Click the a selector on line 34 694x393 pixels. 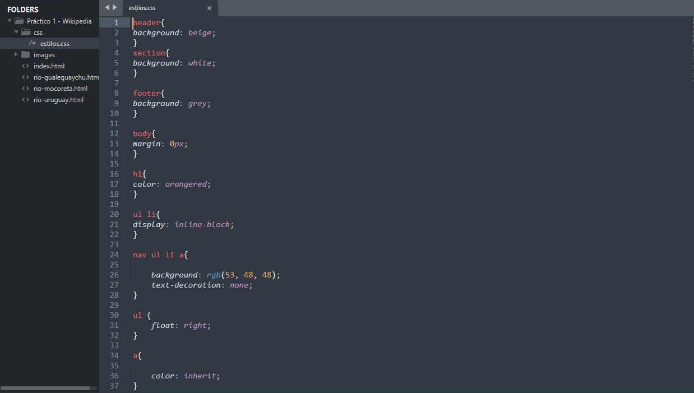135,355
